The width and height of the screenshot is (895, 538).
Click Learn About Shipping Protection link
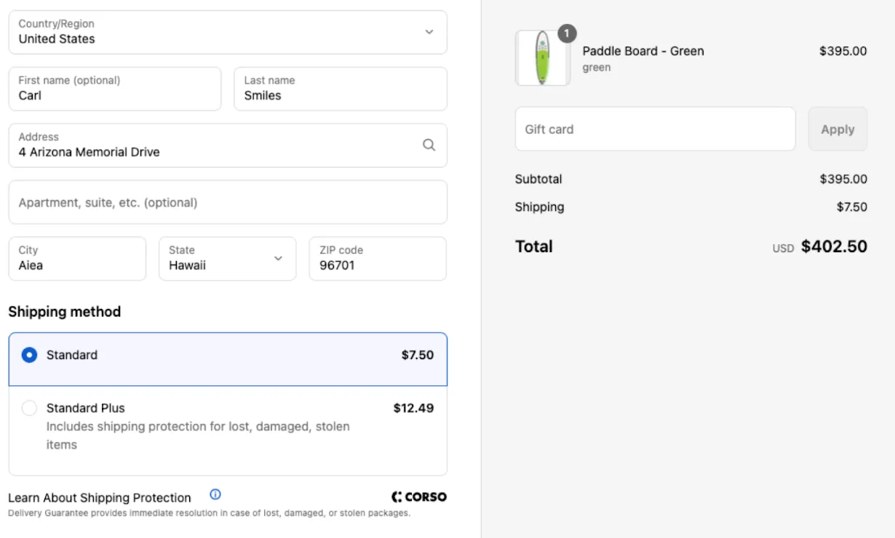pos(100,498)
